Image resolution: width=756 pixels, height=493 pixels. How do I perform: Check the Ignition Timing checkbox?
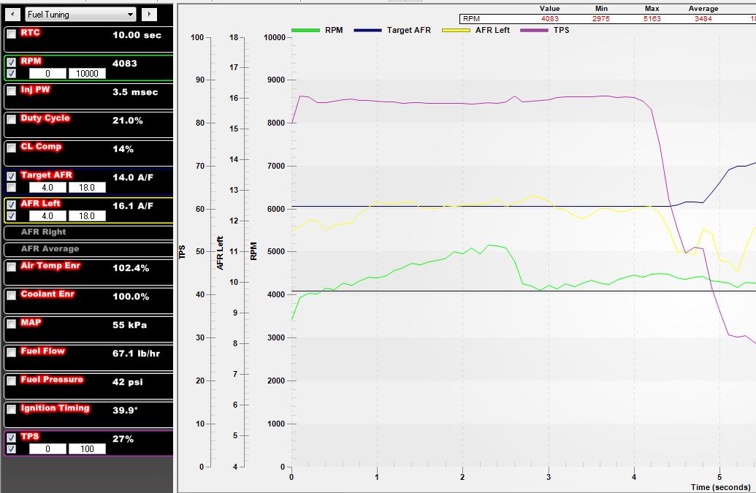[x=11, y=410]
